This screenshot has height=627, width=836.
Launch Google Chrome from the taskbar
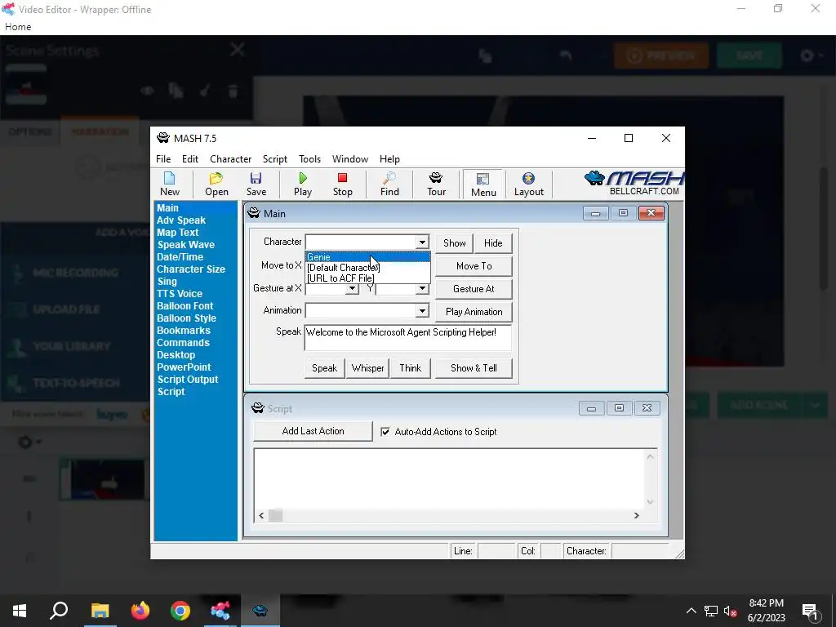180,611
